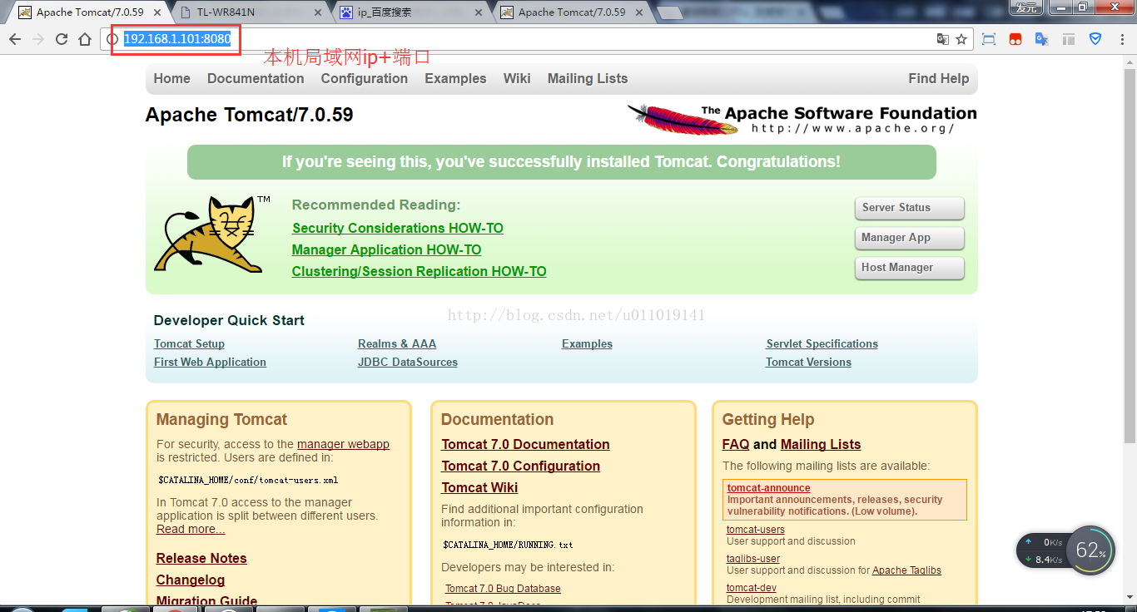Open Examples in the Tomcat nav bar
Screen dimensions: 1137x612
(x=455, y=78)
